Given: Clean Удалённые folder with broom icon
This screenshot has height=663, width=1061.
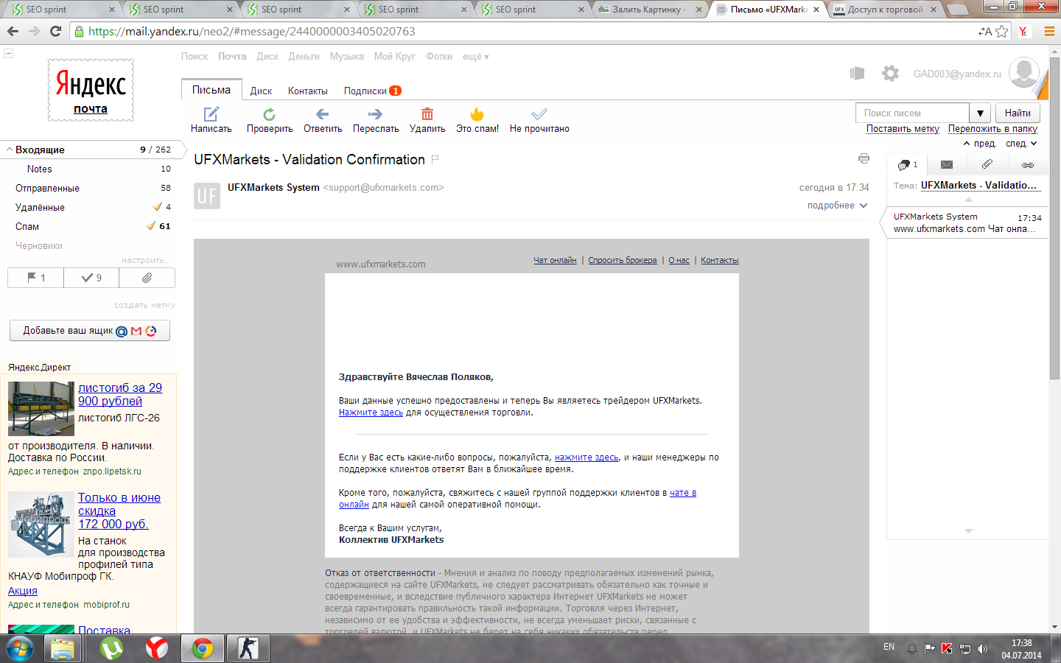Looking at the screenshot, I should [157, 207].
